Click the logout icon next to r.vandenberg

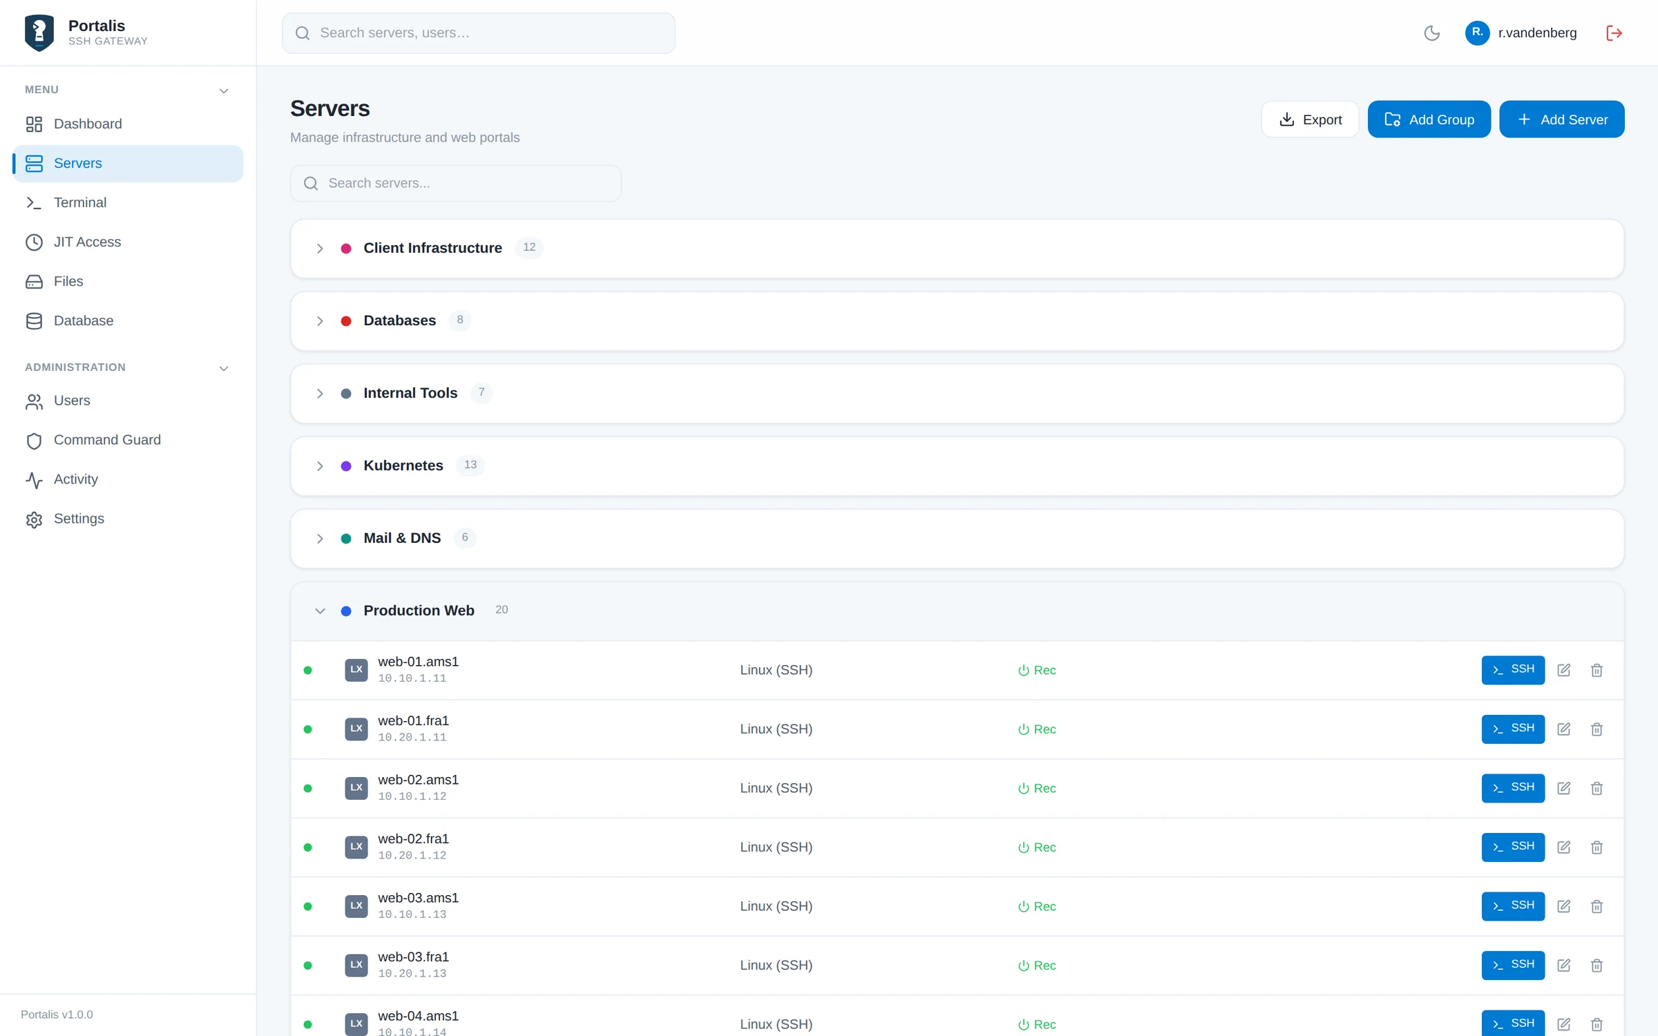point(1614,33)
